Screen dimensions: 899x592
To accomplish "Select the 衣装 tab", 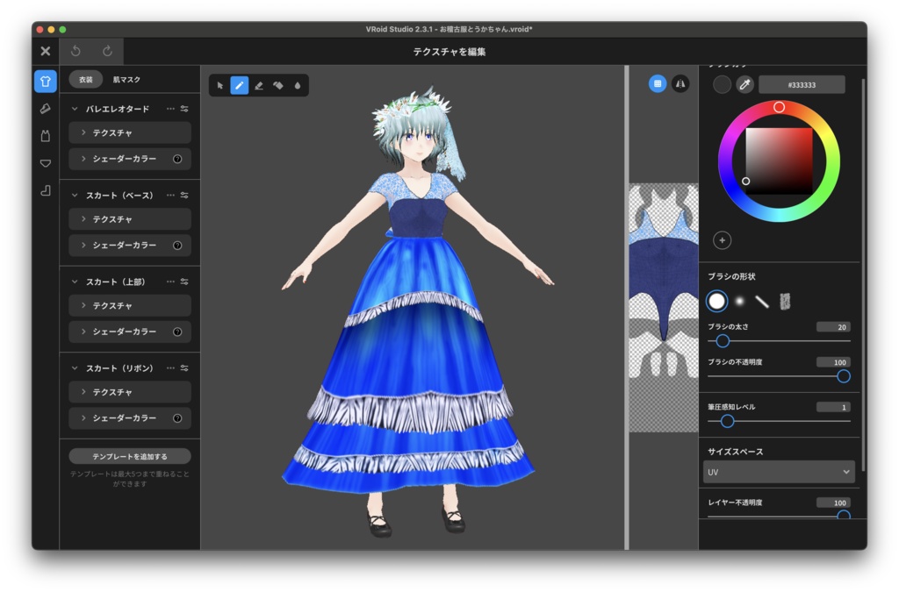I will 84,79.
